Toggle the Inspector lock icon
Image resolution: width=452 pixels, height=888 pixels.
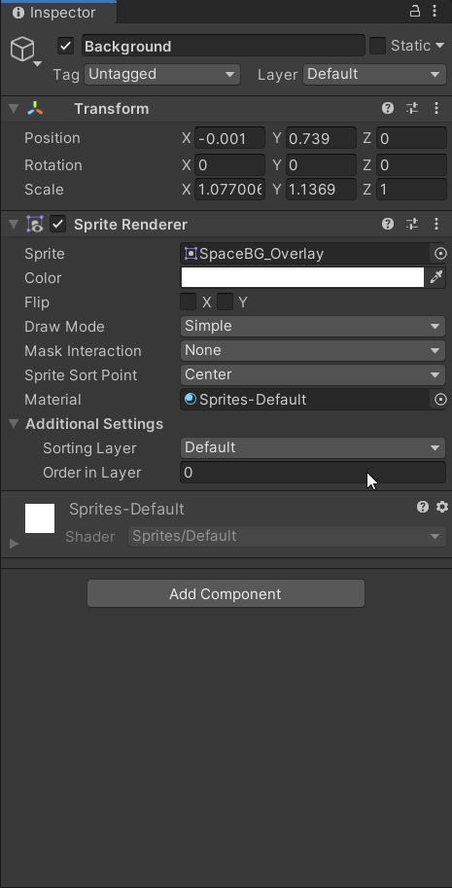click(x=415, y=12)
